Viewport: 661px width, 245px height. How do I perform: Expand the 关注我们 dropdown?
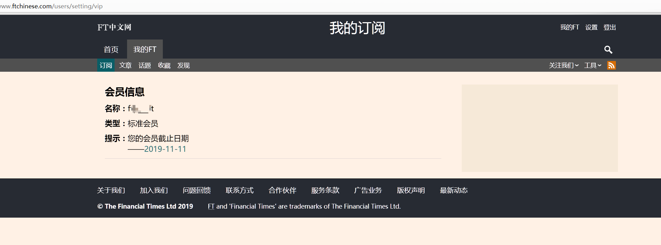564,65
